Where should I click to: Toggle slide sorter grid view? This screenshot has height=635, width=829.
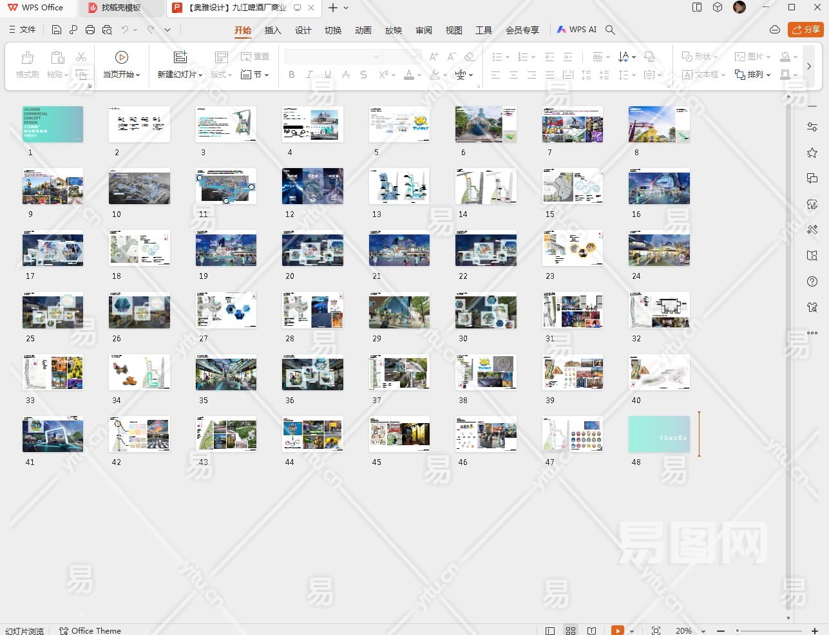pos(571,630)
